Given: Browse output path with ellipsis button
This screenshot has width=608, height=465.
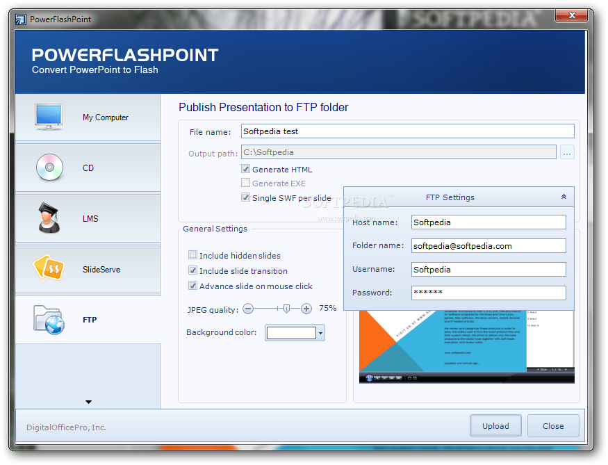Looking at the screenshot, I should coord(567,152).
